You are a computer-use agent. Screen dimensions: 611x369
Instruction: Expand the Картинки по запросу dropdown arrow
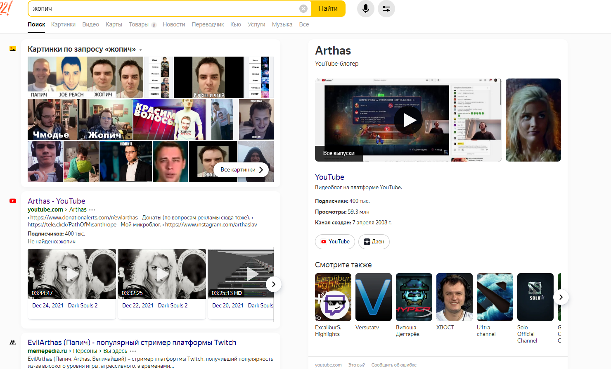(141, 50)
